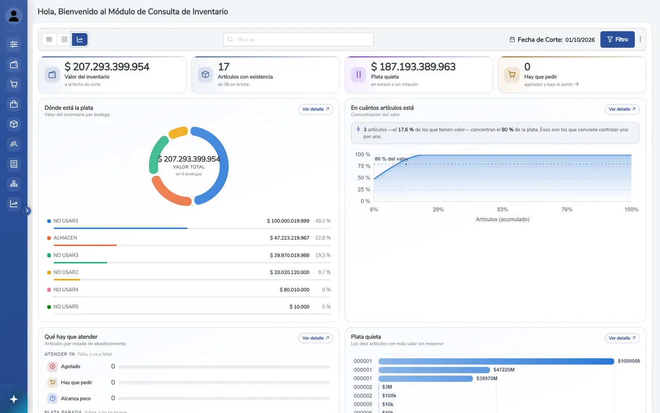Click the blue NO USAR1 donut segment

pyautogui.click(x=224, y=165)
